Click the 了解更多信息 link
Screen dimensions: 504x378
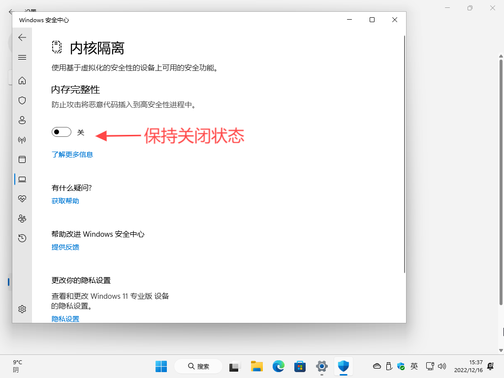[72, 155]
